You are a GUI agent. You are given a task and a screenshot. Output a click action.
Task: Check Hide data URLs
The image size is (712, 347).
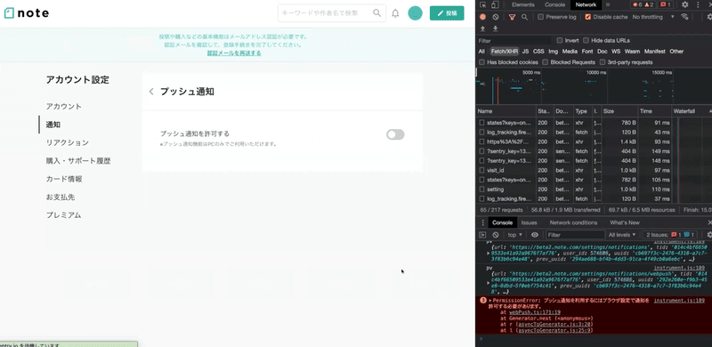[586, 40]
